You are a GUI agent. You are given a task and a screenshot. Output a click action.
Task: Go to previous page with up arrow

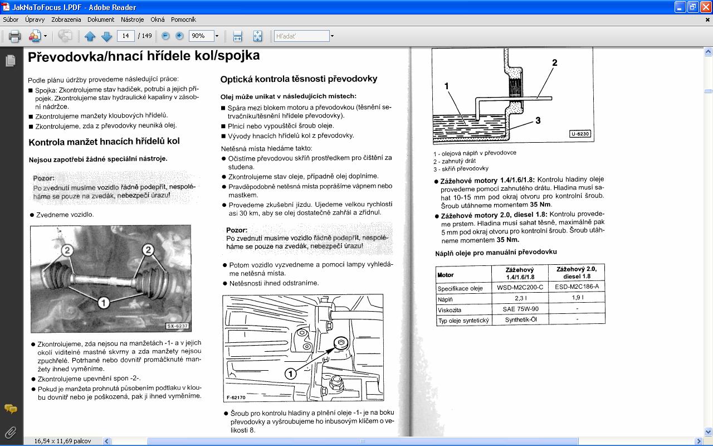[90, 36]
